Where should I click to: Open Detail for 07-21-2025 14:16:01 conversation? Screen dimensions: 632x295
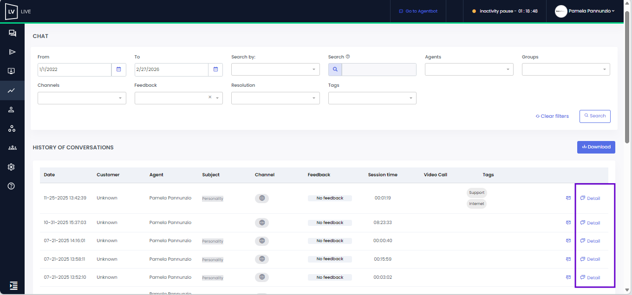[590, 241]
